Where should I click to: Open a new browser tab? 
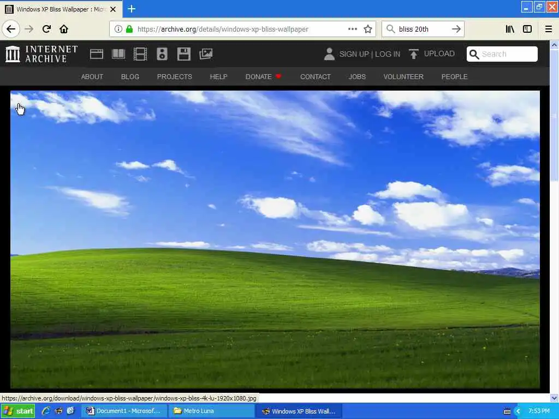pos(132,9)
